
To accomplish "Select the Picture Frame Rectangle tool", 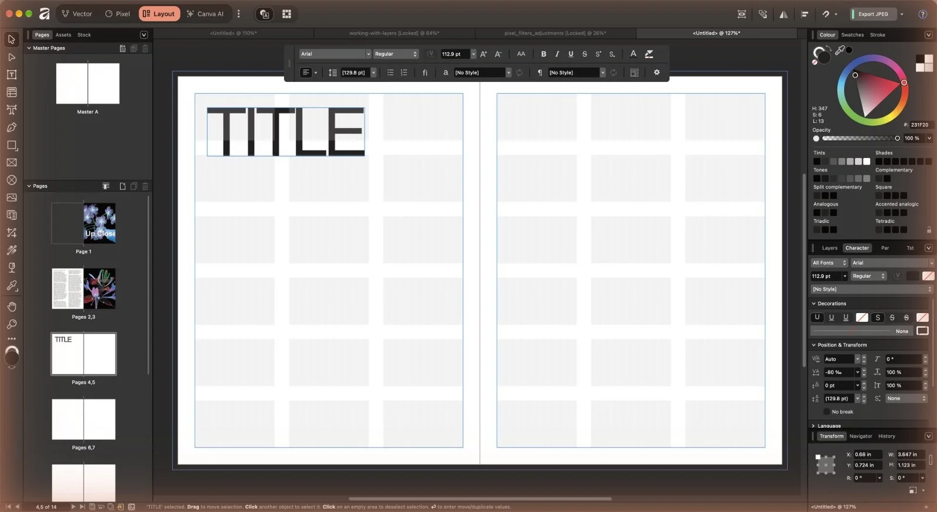I will tap(12, 163).
